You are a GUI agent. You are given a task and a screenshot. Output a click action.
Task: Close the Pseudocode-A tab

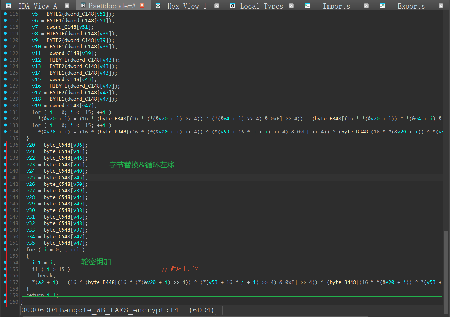click(142, 5)
